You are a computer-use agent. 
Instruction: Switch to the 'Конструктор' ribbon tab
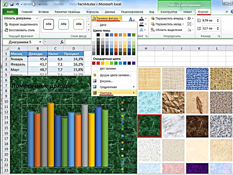click(x=169, y=12)
